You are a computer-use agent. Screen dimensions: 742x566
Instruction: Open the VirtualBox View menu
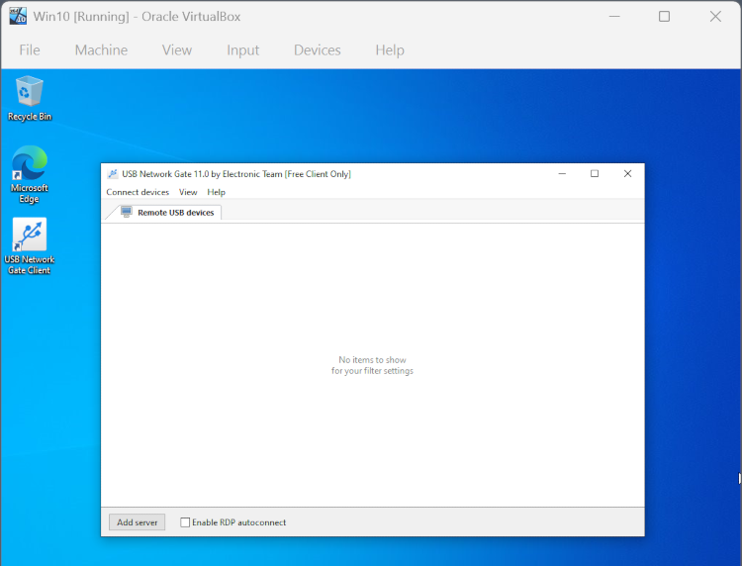(x=177, y=50)
